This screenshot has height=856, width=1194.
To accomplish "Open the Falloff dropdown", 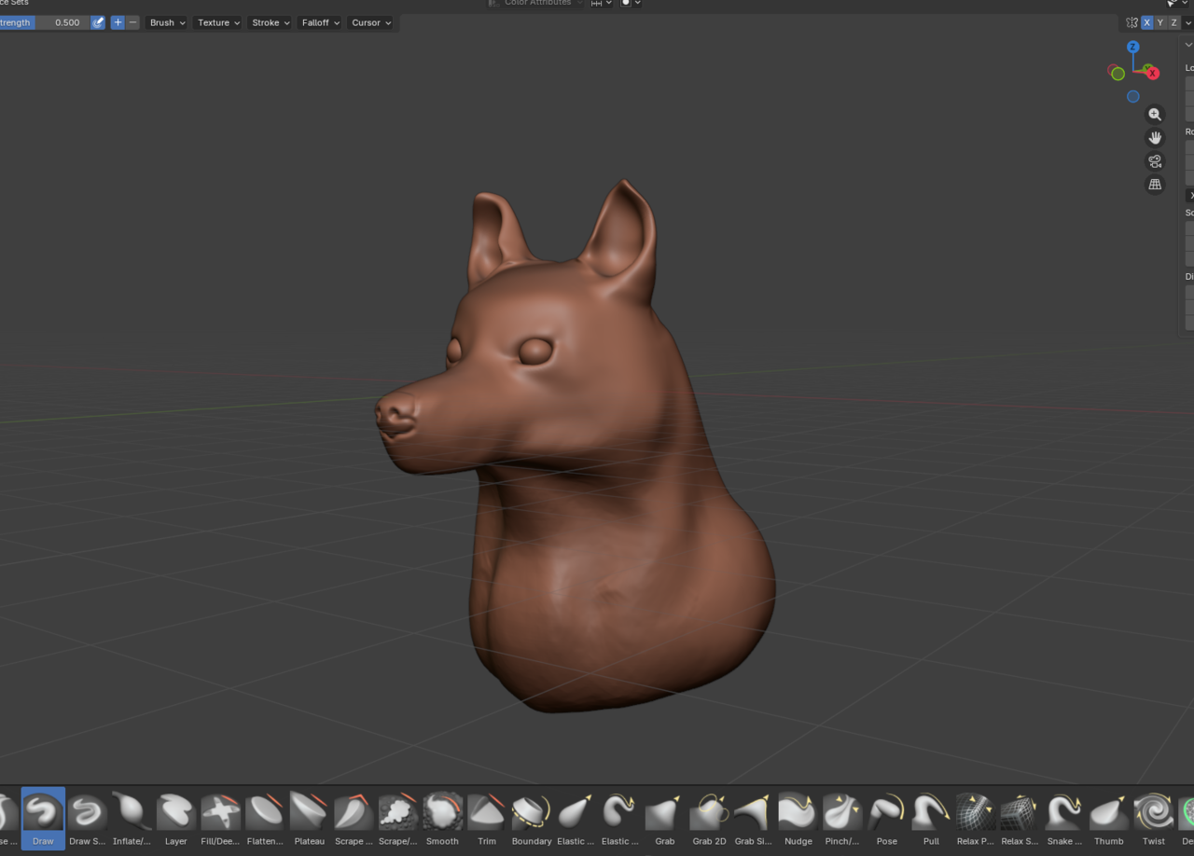I will pos(319,22).
